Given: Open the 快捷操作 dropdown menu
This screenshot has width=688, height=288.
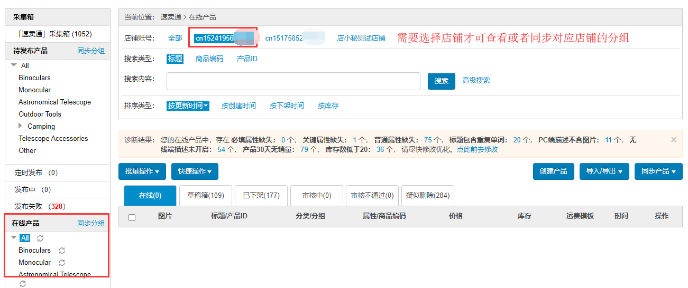Looking at the screenshot, I should tap(195, 171).
